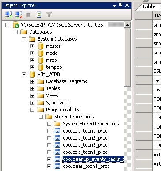Screen dimensions: 161x171
Task: Click the System Databases folder icon
Action: click(32, 39)
